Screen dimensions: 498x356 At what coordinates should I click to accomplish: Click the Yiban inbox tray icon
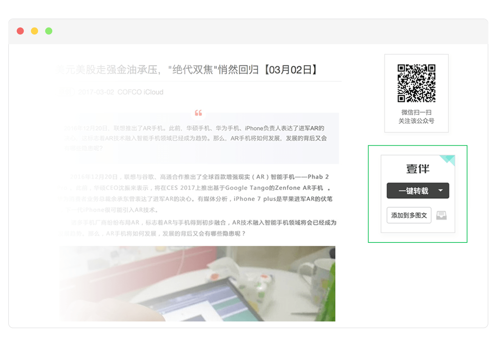441,215
